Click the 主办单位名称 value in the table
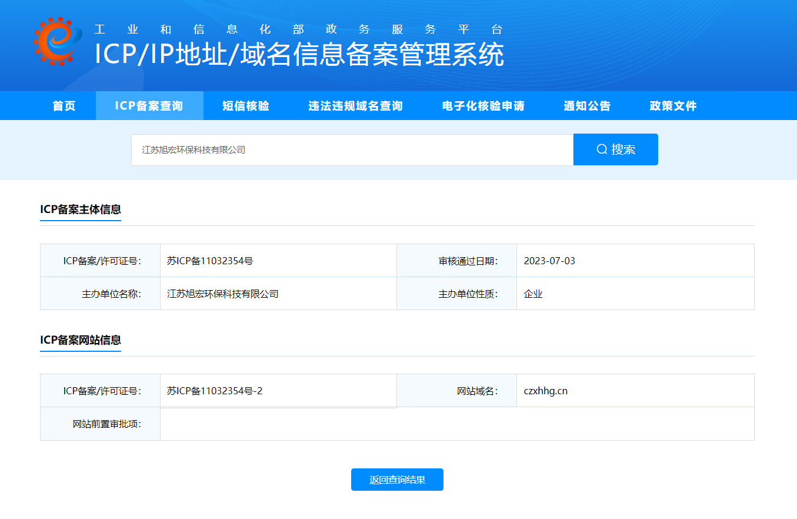797x519 pixels. click(222, 294)
